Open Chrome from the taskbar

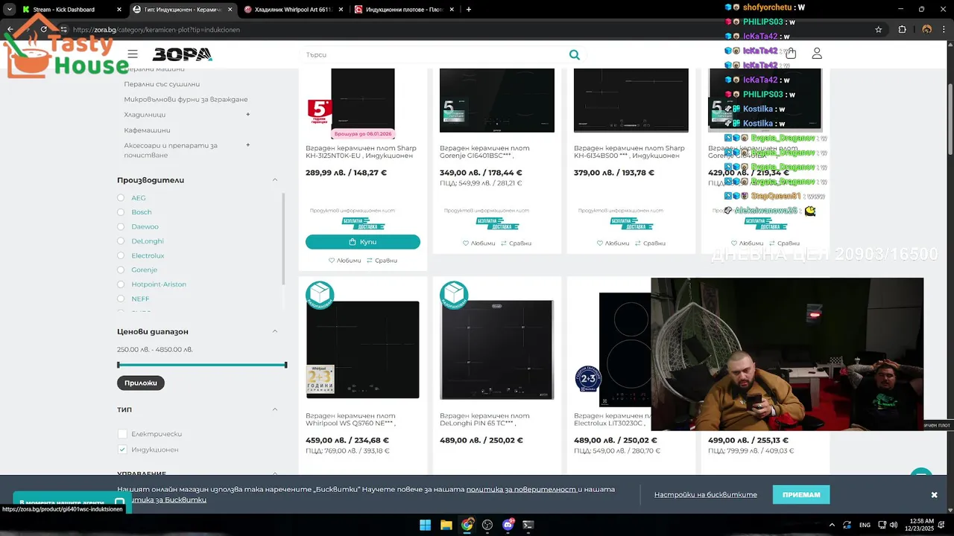click(x=467, y=525)
